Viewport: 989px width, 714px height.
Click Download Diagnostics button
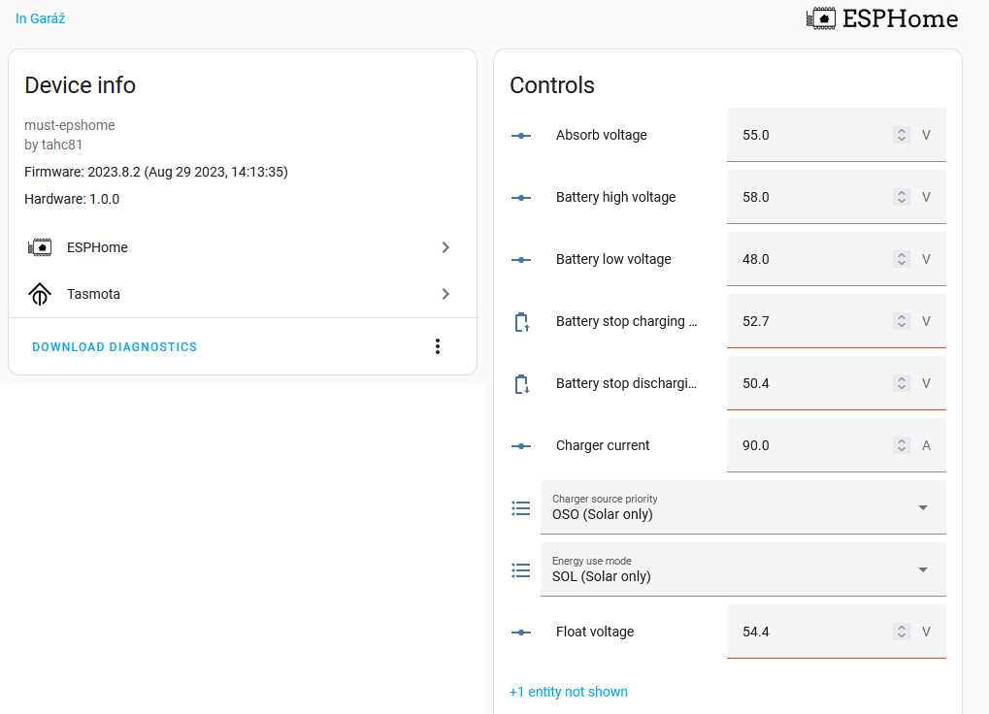(x=115, y=346)
